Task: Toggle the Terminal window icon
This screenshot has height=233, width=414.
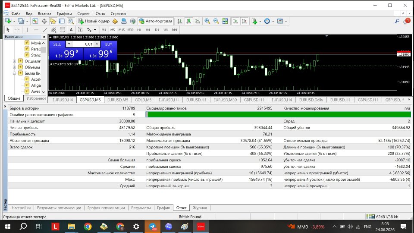Action: (62, 21)
